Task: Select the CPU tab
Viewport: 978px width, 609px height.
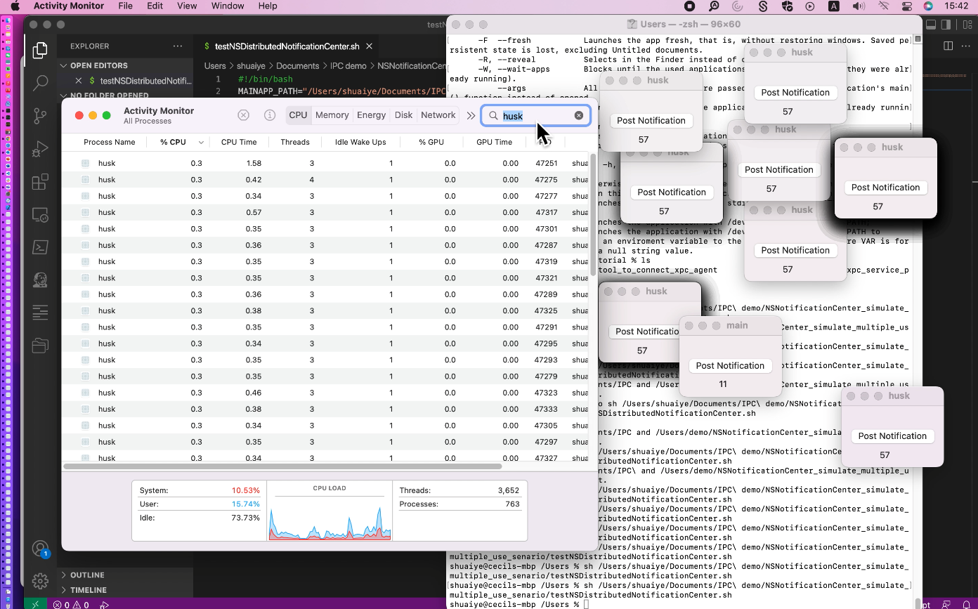Action: 298,115
